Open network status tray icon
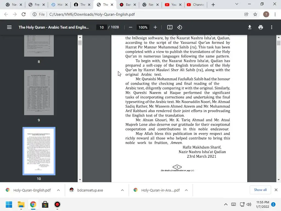The width and height of the screenshot is (281, 211). tap(242, 204)
